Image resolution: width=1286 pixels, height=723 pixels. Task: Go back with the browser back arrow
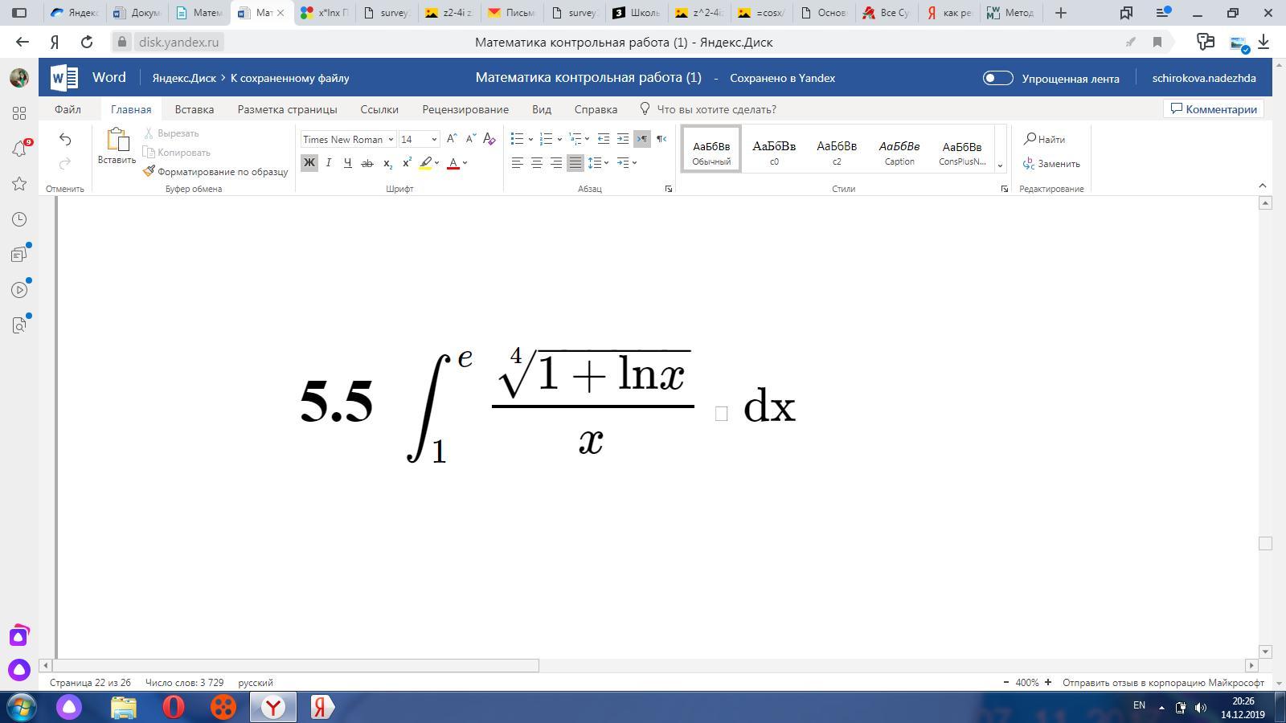tap(22, 42)
